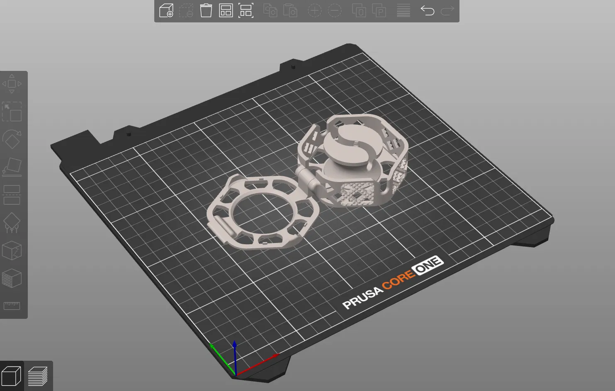Open Paint-on supports tool
The image size is (615, 391).
click(12, 223)
